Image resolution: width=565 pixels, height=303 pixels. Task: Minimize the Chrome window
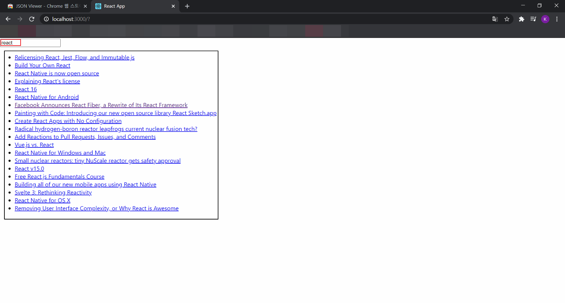(x=523, y=6)
